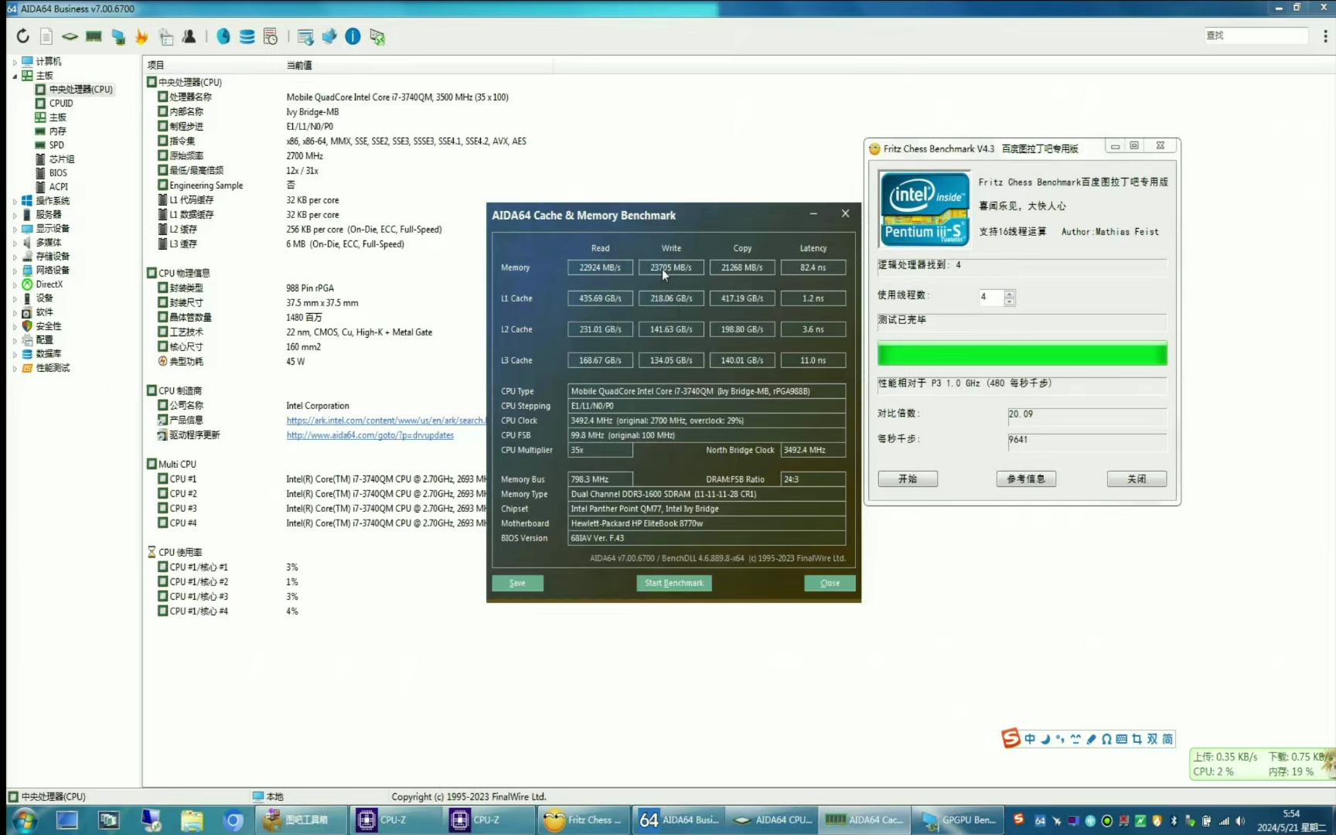1336x835 pixels.
Task: Open the File Explorer folder taskbar icon
Action: coord(191,820)
